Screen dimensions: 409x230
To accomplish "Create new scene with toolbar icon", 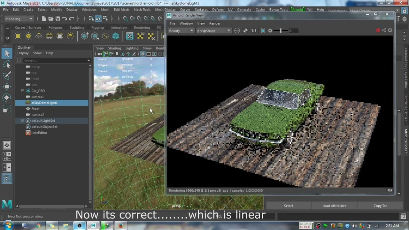I will click(44, 19).
